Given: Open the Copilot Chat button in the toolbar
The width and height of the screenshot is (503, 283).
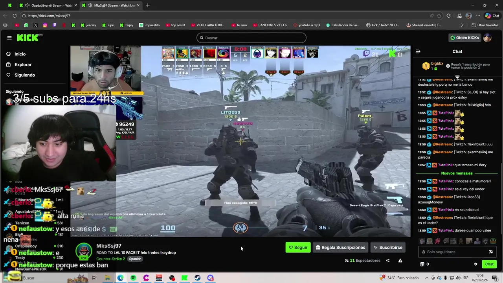Looking at the screenshot, I should click(492, 16).
